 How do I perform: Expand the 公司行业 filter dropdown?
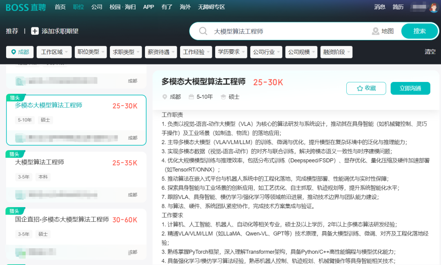click(x=266, y=52)
